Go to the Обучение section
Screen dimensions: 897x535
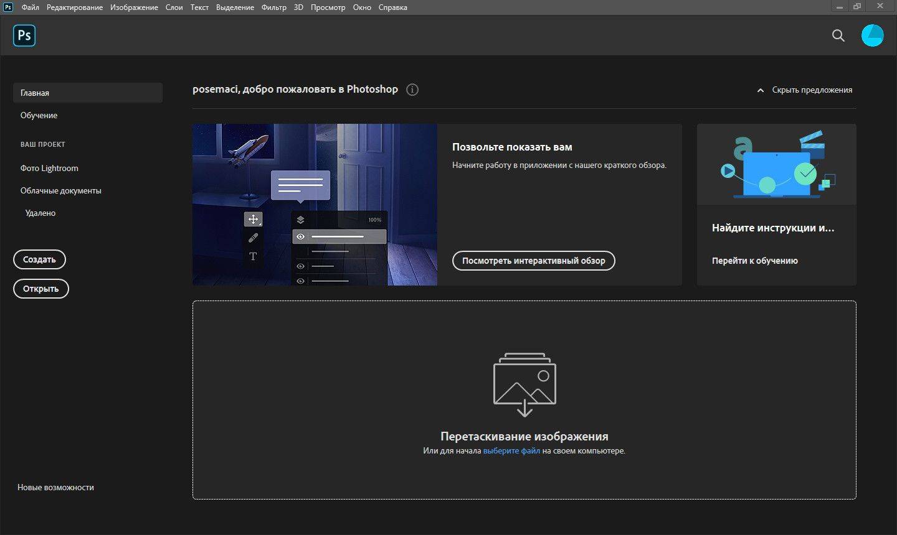[39, 115]
